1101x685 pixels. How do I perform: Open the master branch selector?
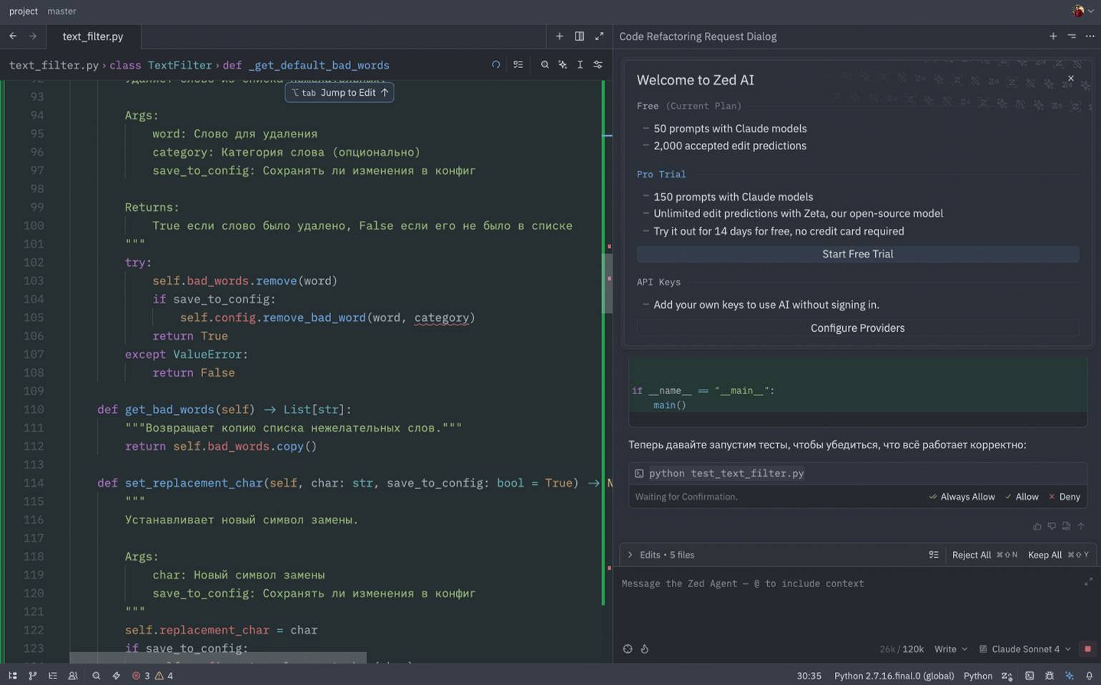[61, 11]
